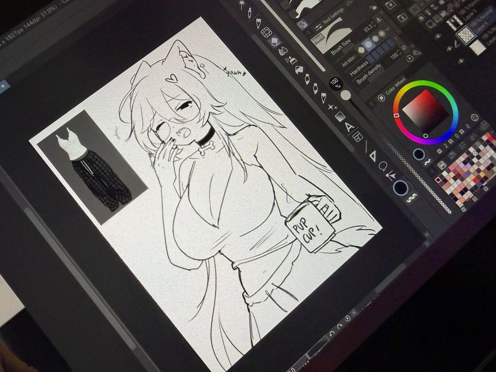Open the color set palette hamburger menu

[433, 171]
